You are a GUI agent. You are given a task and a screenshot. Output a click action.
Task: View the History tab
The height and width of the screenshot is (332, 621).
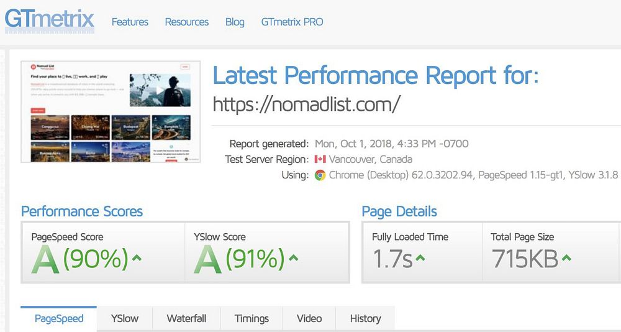(366, 318)
